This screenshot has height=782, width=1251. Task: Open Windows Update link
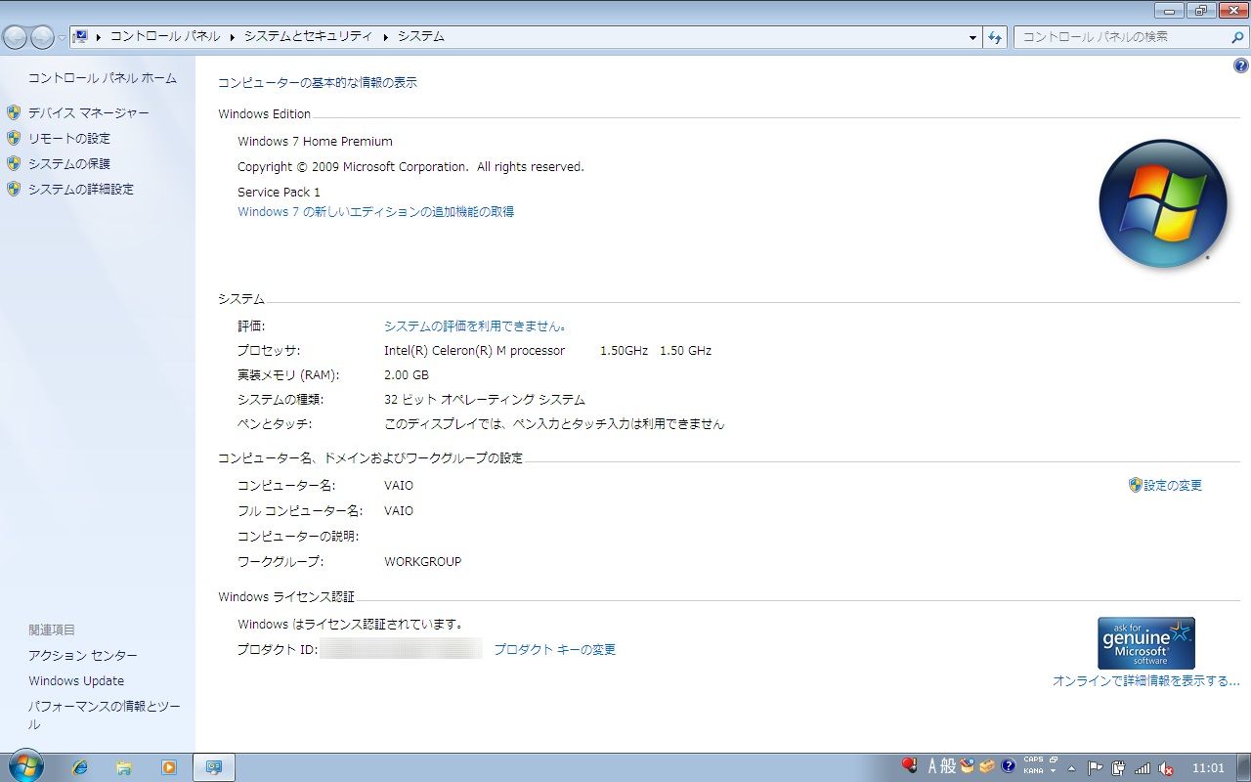coord(76,681)
